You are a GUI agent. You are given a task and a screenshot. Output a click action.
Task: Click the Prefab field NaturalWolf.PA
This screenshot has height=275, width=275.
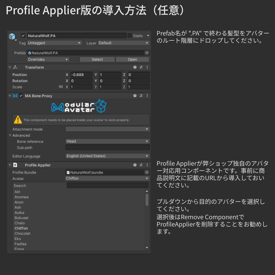(86, 53)
